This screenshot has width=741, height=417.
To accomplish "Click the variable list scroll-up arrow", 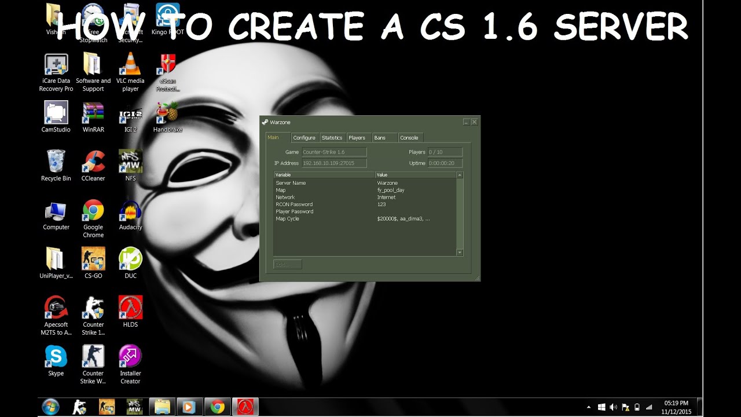I will pyautogui.click(x=460, y=174).
